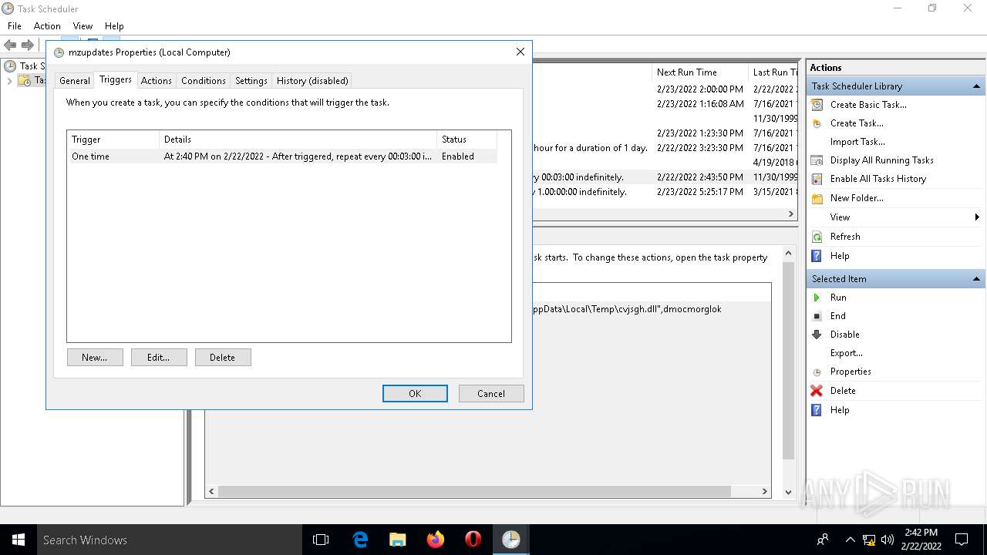Screen dimensions: 987x555
Task: Switch to the Settings tab
Action: tap(251, 80)
